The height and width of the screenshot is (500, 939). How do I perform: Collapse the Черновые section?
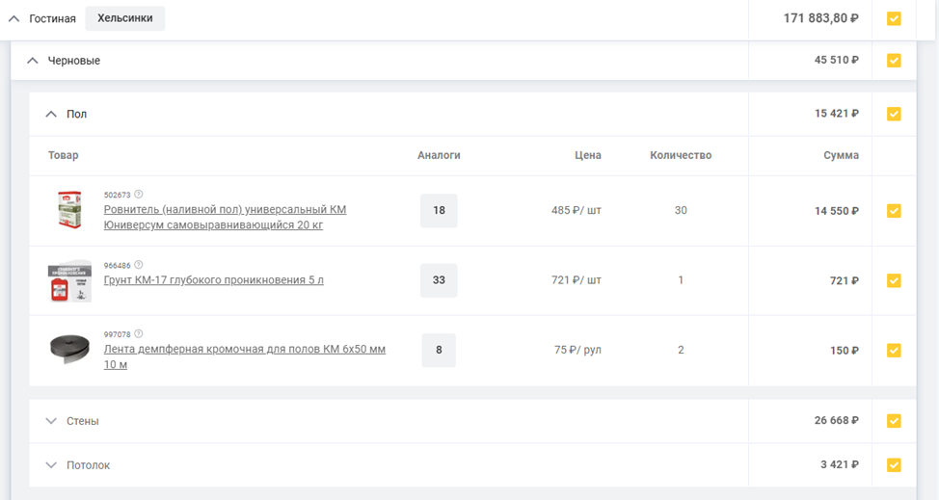(x=33, y=61)
